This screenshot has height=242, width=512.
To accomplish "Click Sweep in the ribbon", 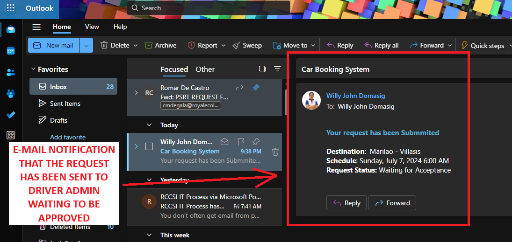I will click(x=247, y=46).
